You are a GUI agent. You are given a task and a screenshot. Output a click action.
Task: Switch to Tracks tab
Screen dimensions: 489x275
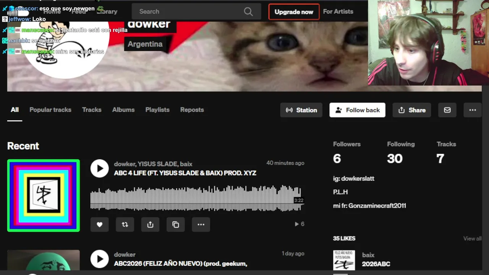(92, 110)
